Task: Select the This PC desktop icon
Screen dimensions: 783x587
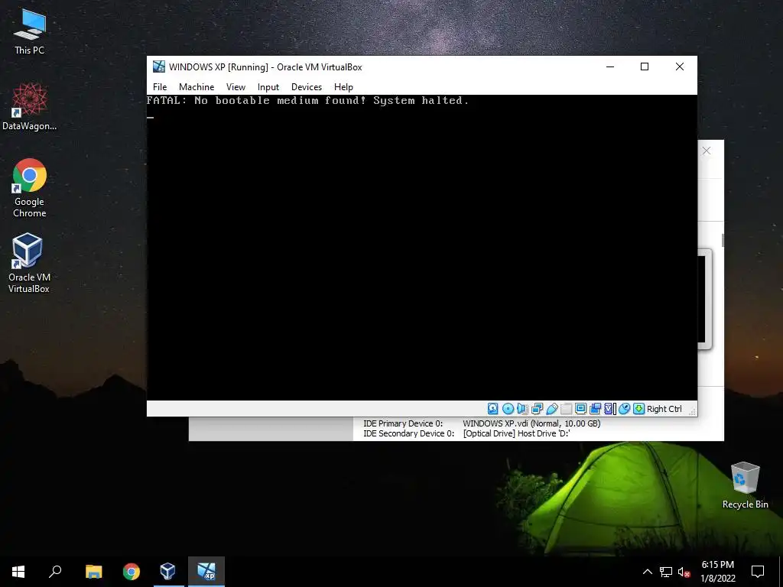Action: click(x=30, y=32)
